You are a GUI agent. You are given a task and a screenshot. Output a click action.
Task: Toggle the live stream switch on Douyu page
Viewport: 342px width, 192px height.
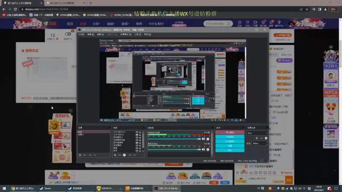[68, 34]
